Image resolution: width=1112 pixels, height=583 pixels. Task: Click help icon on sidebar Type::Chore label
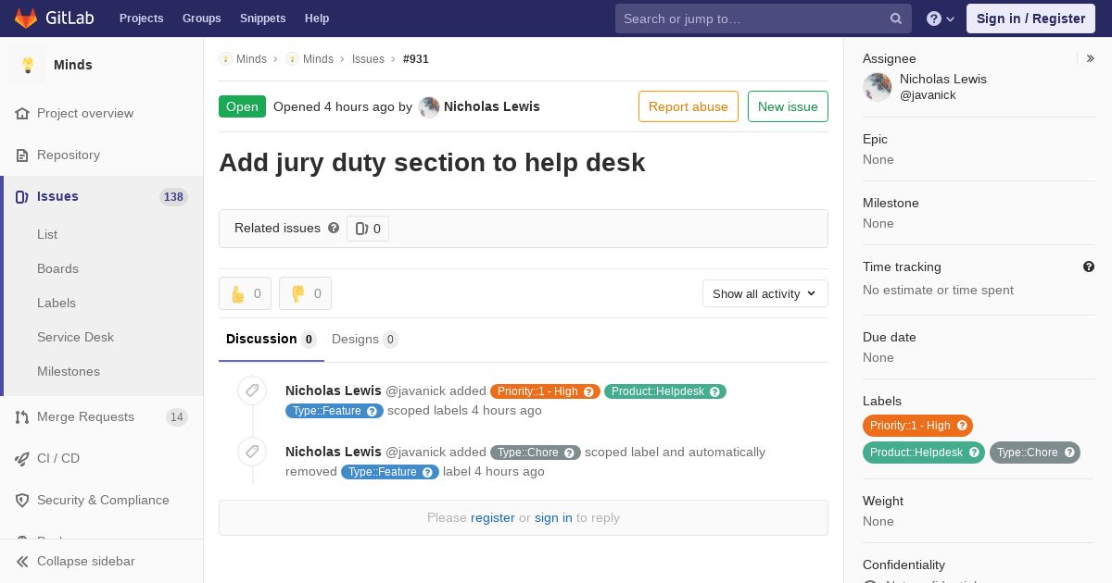(x=1069, y=453)
